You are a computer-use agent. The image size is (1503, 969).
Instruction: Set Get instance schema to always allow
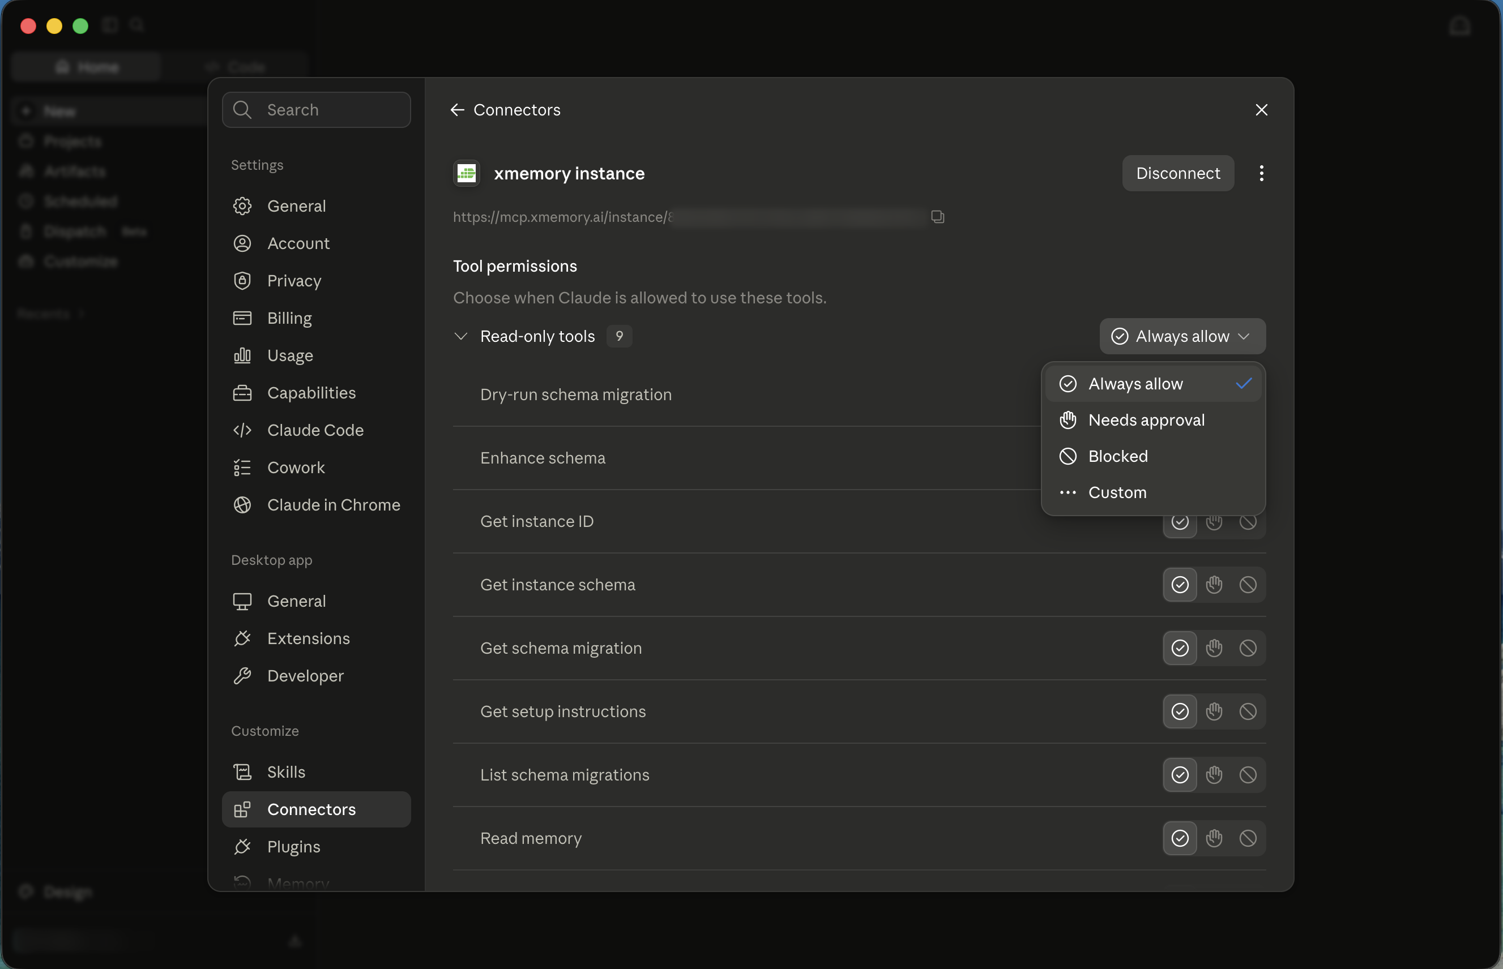point(1180,585)
